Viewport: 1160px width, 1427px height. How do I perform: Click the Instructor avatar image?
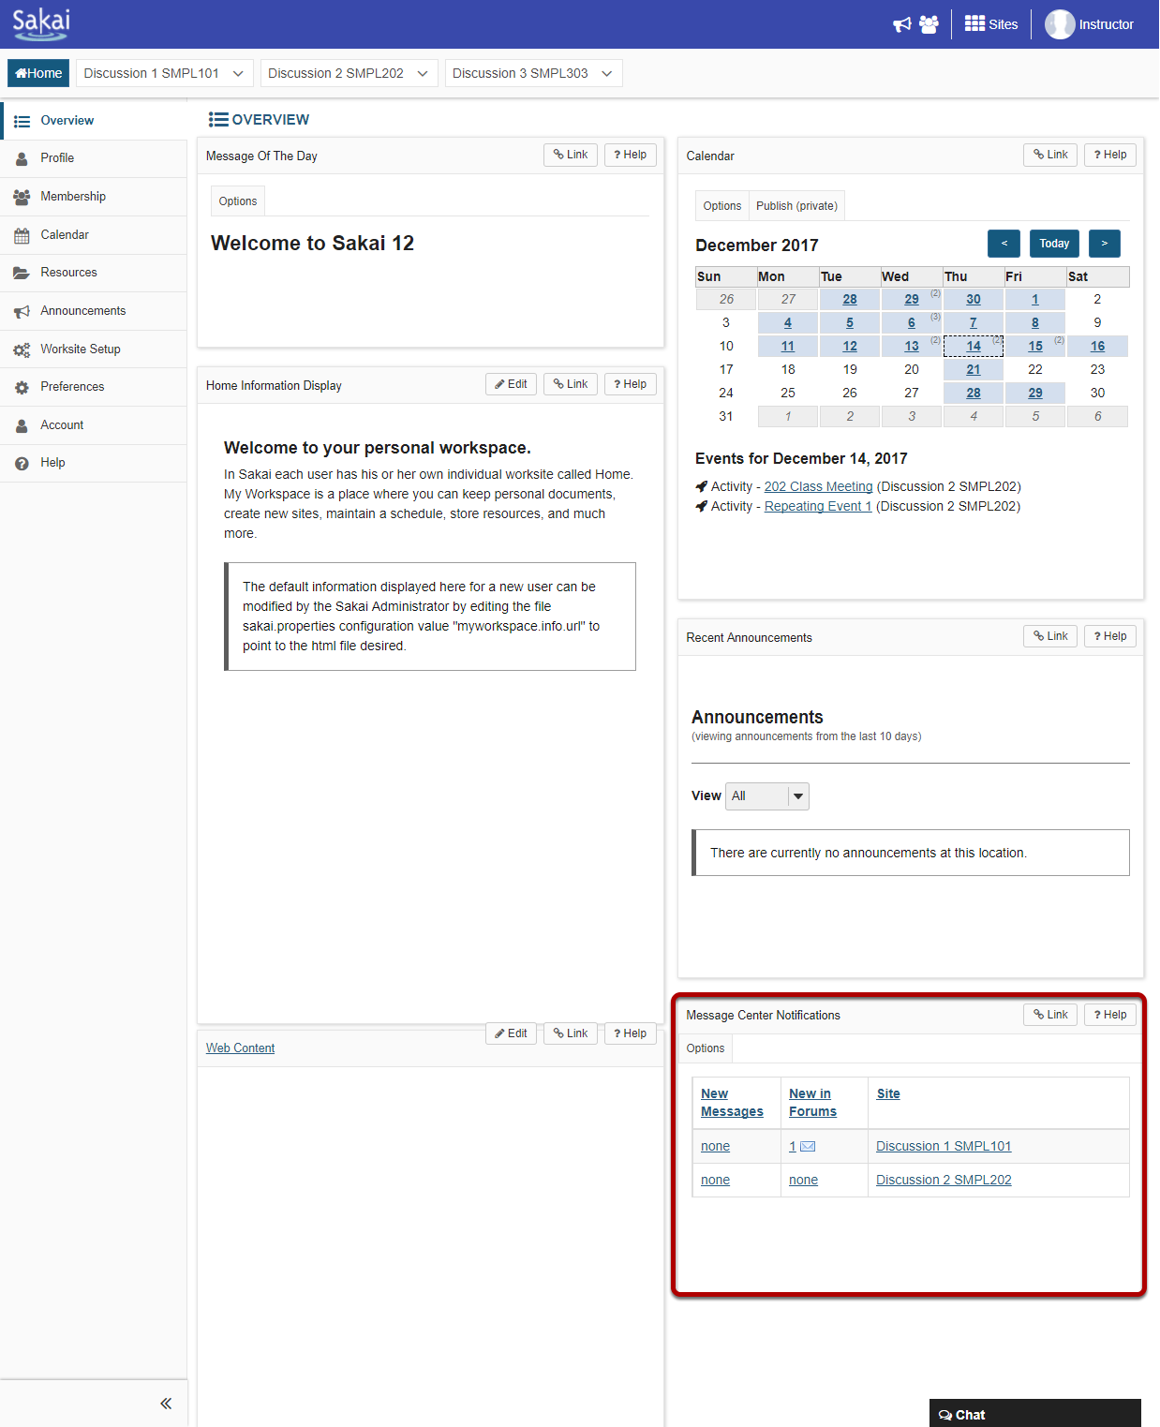click(x=1060, y=24)
